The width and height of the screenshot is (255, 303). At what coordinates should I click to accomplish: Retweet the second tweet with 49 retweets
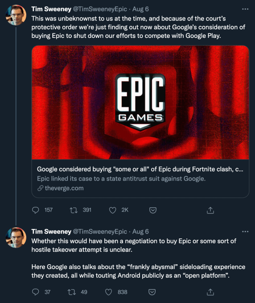pyautogui.click(x=71, y=292)
